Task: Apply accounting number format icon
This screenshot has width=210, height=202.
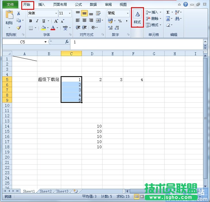Action: [110, 21]
